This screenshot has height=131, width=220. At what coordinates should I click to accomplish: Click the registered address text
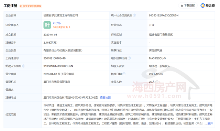70,97
